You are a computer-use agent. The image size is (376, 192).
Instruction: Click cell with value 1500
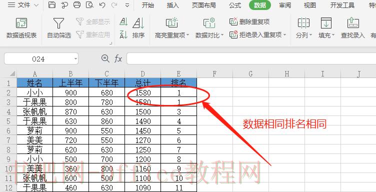(143, 111)
